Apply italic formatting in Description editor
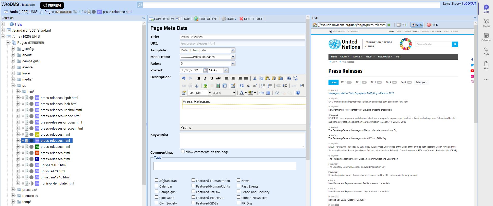Image resolution: width=493 pixels, height=206 pixels. (x=205, y=78)
